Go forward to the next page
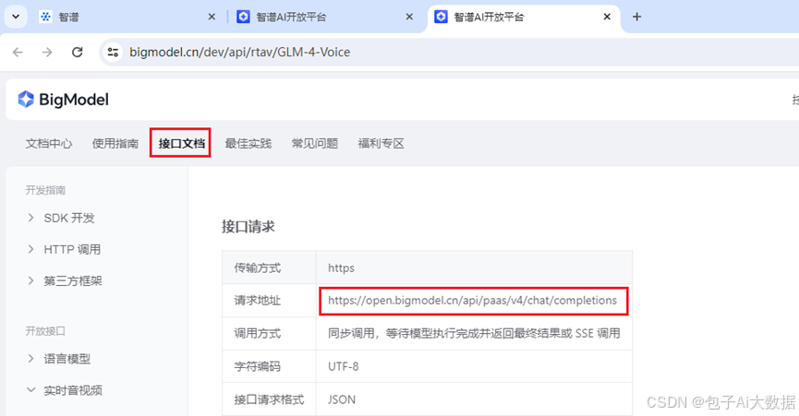The image size is (799, 416). [x=47, y=52]
